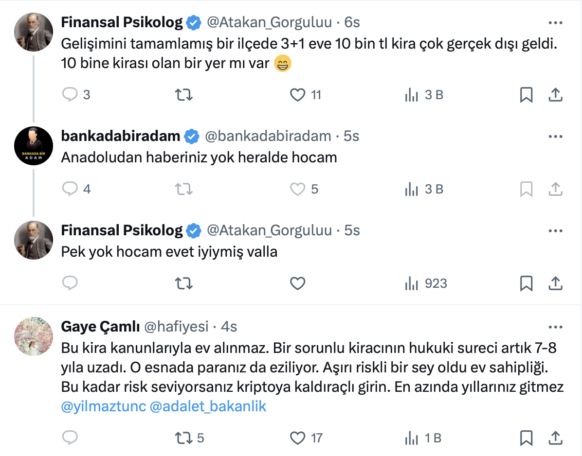Image resolution: width=582 pixels, height=456 pixels.
Task: Reply to the 10 bin tl kira tweet
Action: tap(70, 95)
